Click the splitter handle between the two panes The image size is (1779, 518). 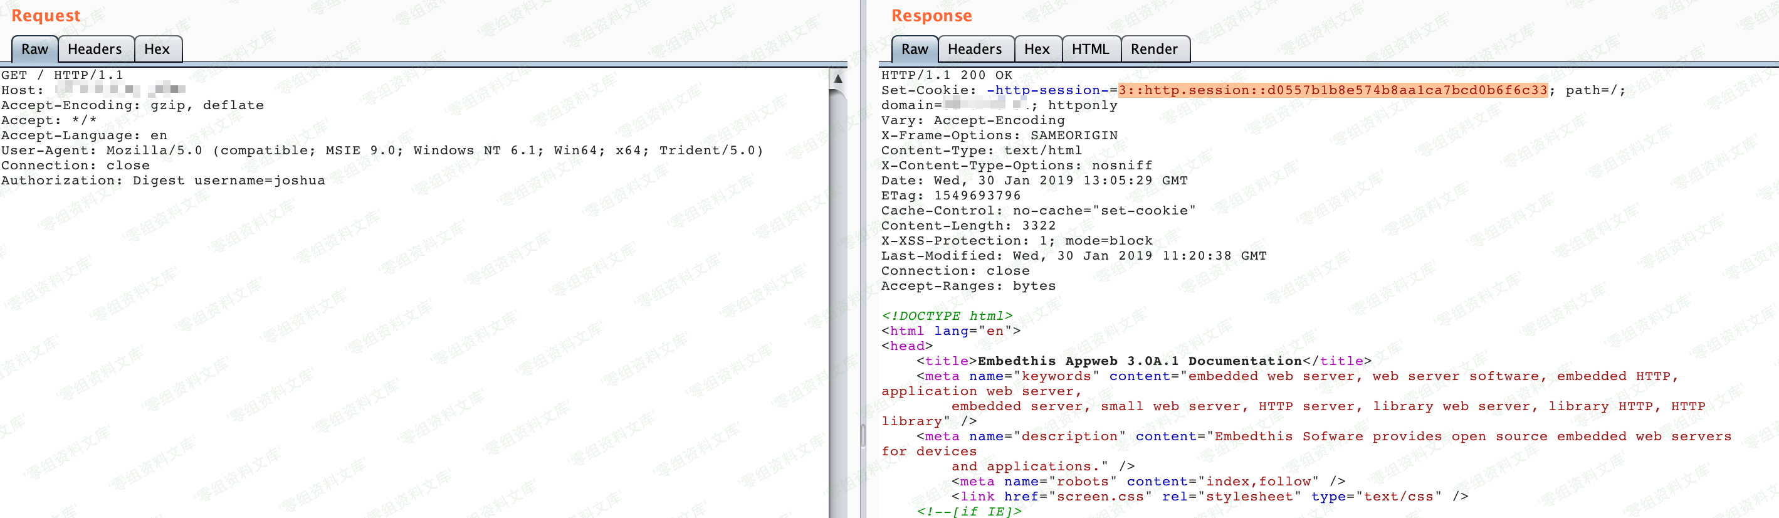click(863, 435)
